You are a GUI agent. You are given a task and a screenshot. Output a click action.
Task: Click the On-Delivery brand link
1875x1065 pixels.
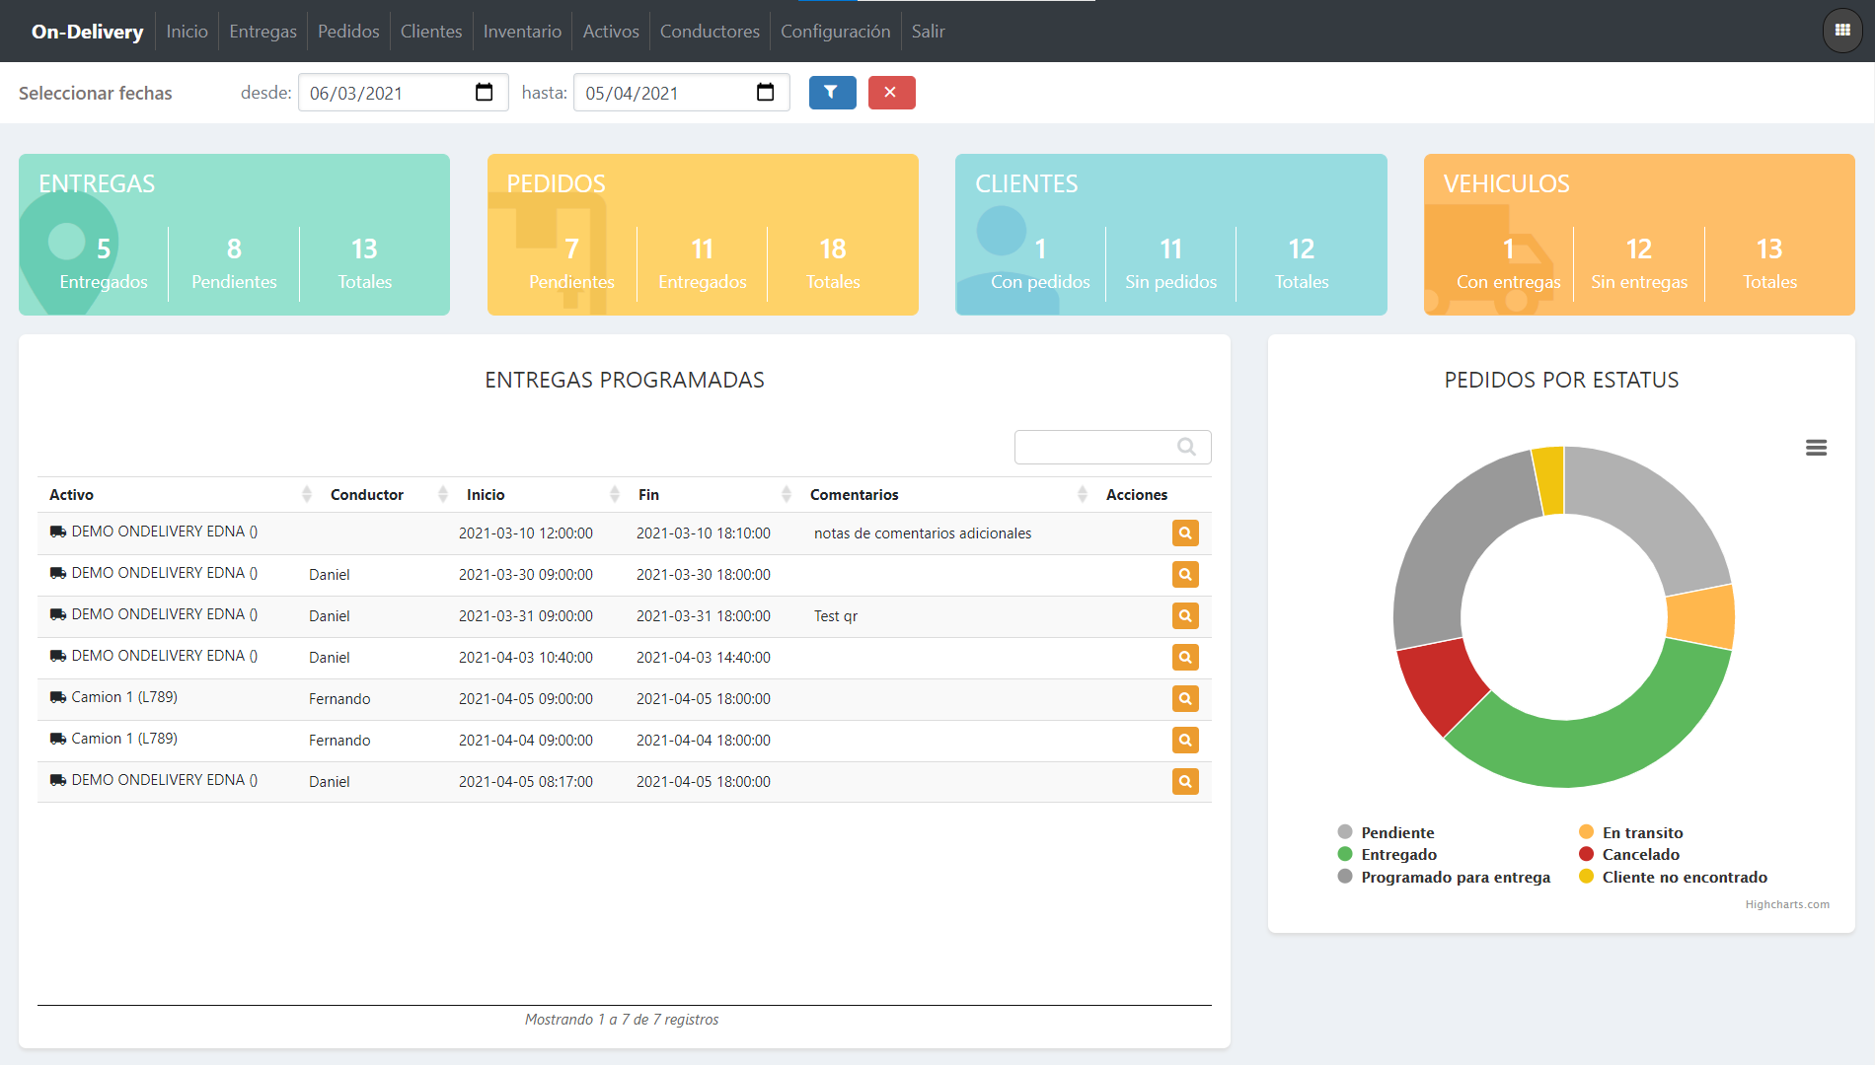tap(87, 32)
